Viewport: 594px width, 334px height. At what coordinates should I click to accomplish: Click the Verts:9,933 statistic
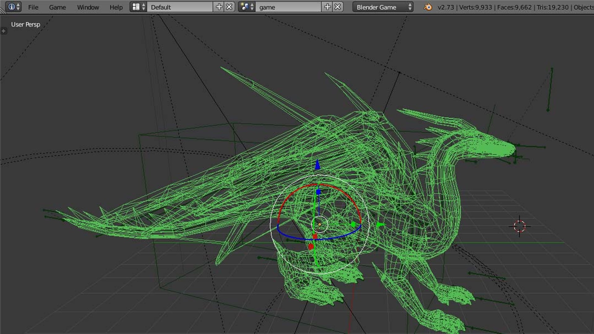coord(476,7)
